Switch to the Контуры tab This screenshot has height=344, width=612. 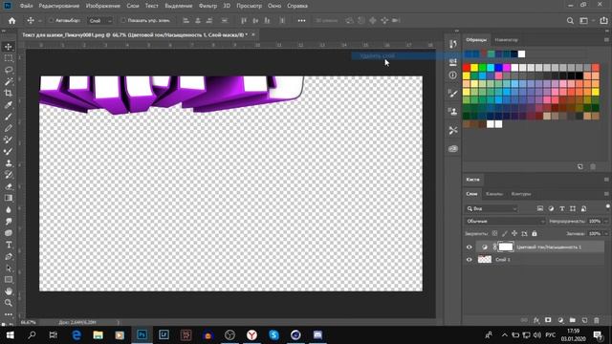(521, 194)
